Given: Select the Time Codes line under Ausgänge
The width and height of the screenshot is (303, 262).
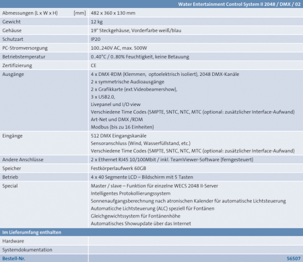Looking at the screenshot, I should (193, 112).
